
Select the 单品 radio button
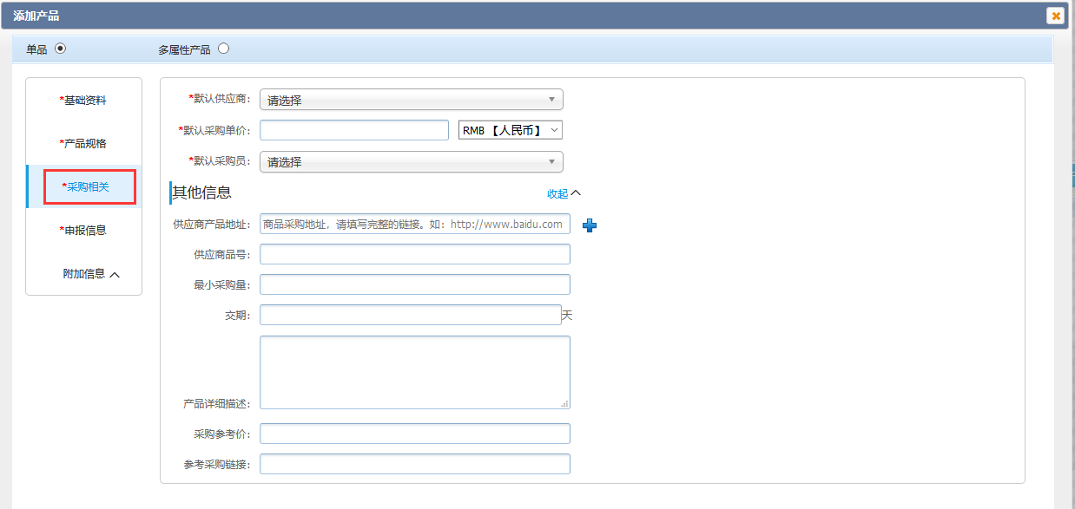(60, 49)
